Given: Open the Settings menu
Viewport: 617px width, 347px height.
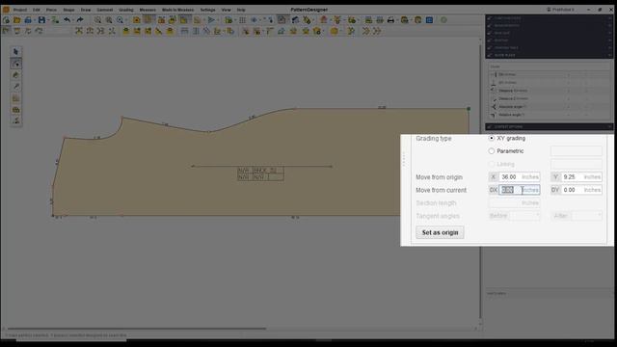Looking at the screenshot, I should pos(207,10).
